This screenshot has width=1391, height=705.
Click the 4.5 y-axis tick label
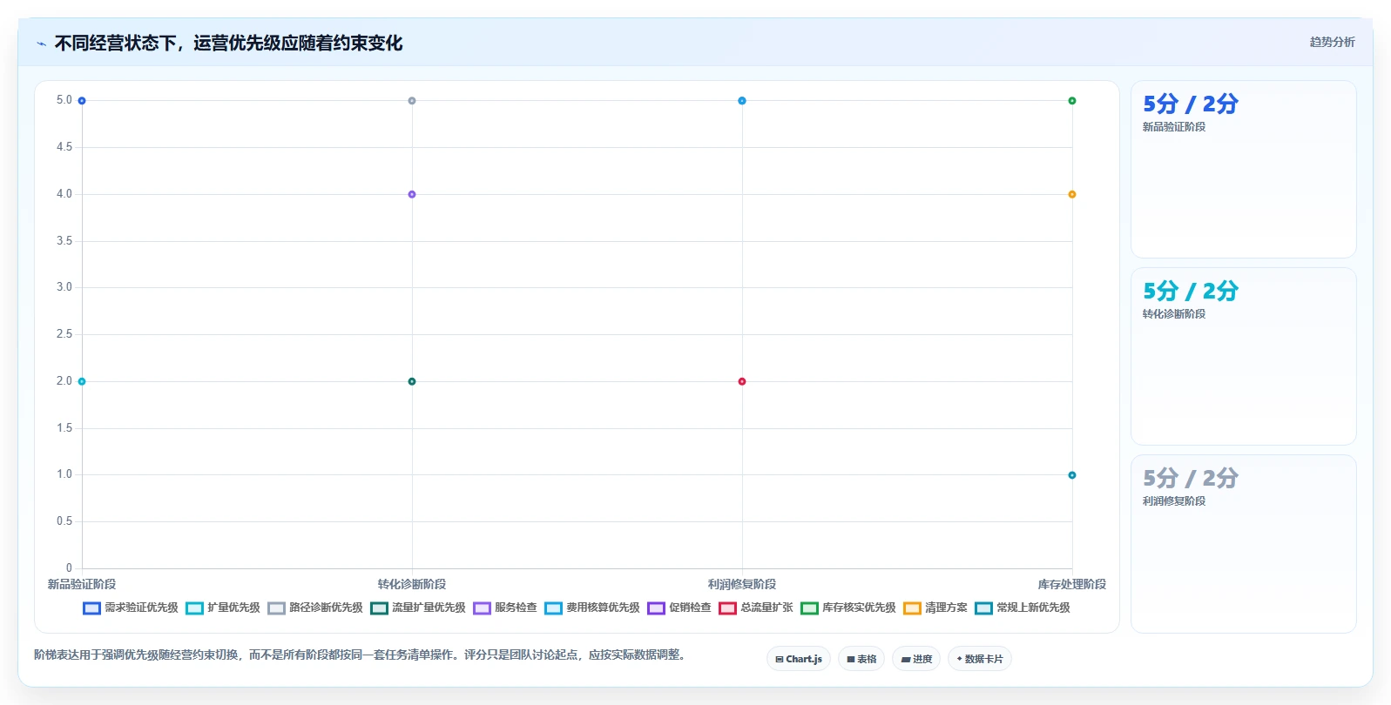pos(64,147)
